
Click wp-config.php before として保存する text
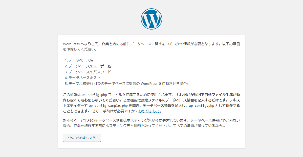(201, 106)
